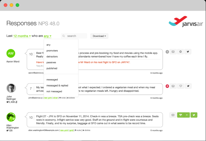Click the green heart button on Allan Washington's response

pos(181,115)
